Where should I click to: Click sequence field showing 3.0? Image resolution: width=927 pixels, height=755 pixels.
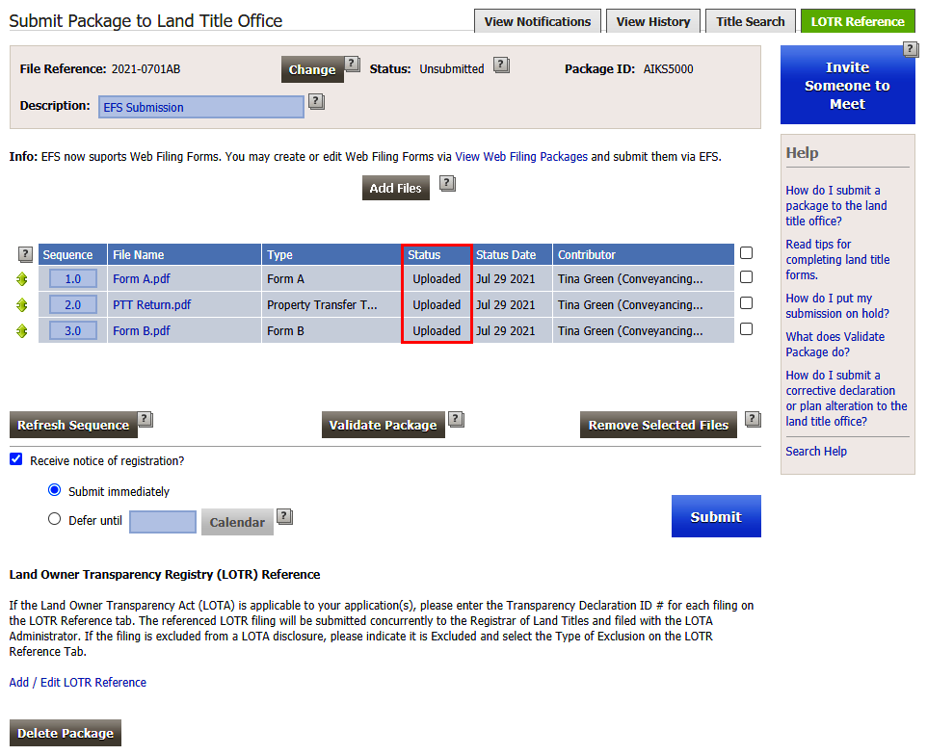pyautogui.click(x=72, y=331)
